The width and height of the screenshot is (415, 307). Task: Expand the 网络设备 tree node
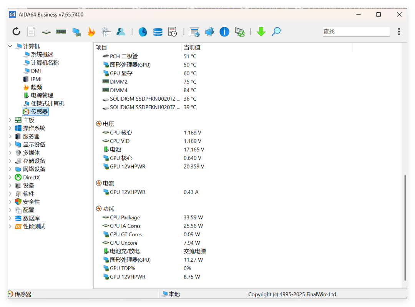pyautogui.click(x=10, y=169)
